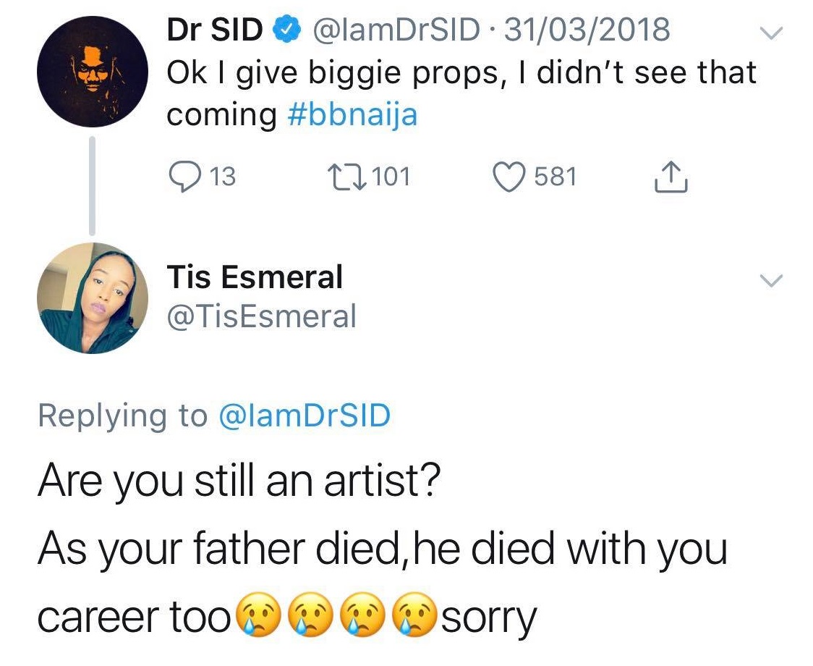This screenshot has height=666, width=813.
Task: Expand Tis Esmeral's tweet options chevron
Action: click(772, 280)
